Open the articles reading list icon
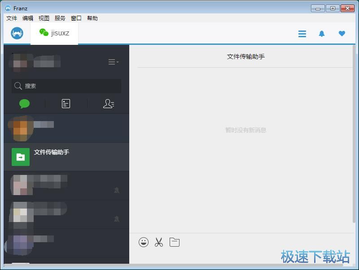The width and height of the screenshot is (359, 270). tap(66, 104)
